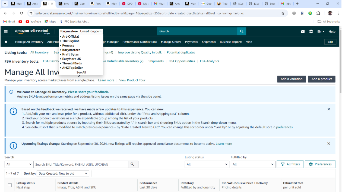Image resolution: width=342 pixels, height=192 pixels.
Task: Tick the select-all checkbox in the table header
Action: 10,185
